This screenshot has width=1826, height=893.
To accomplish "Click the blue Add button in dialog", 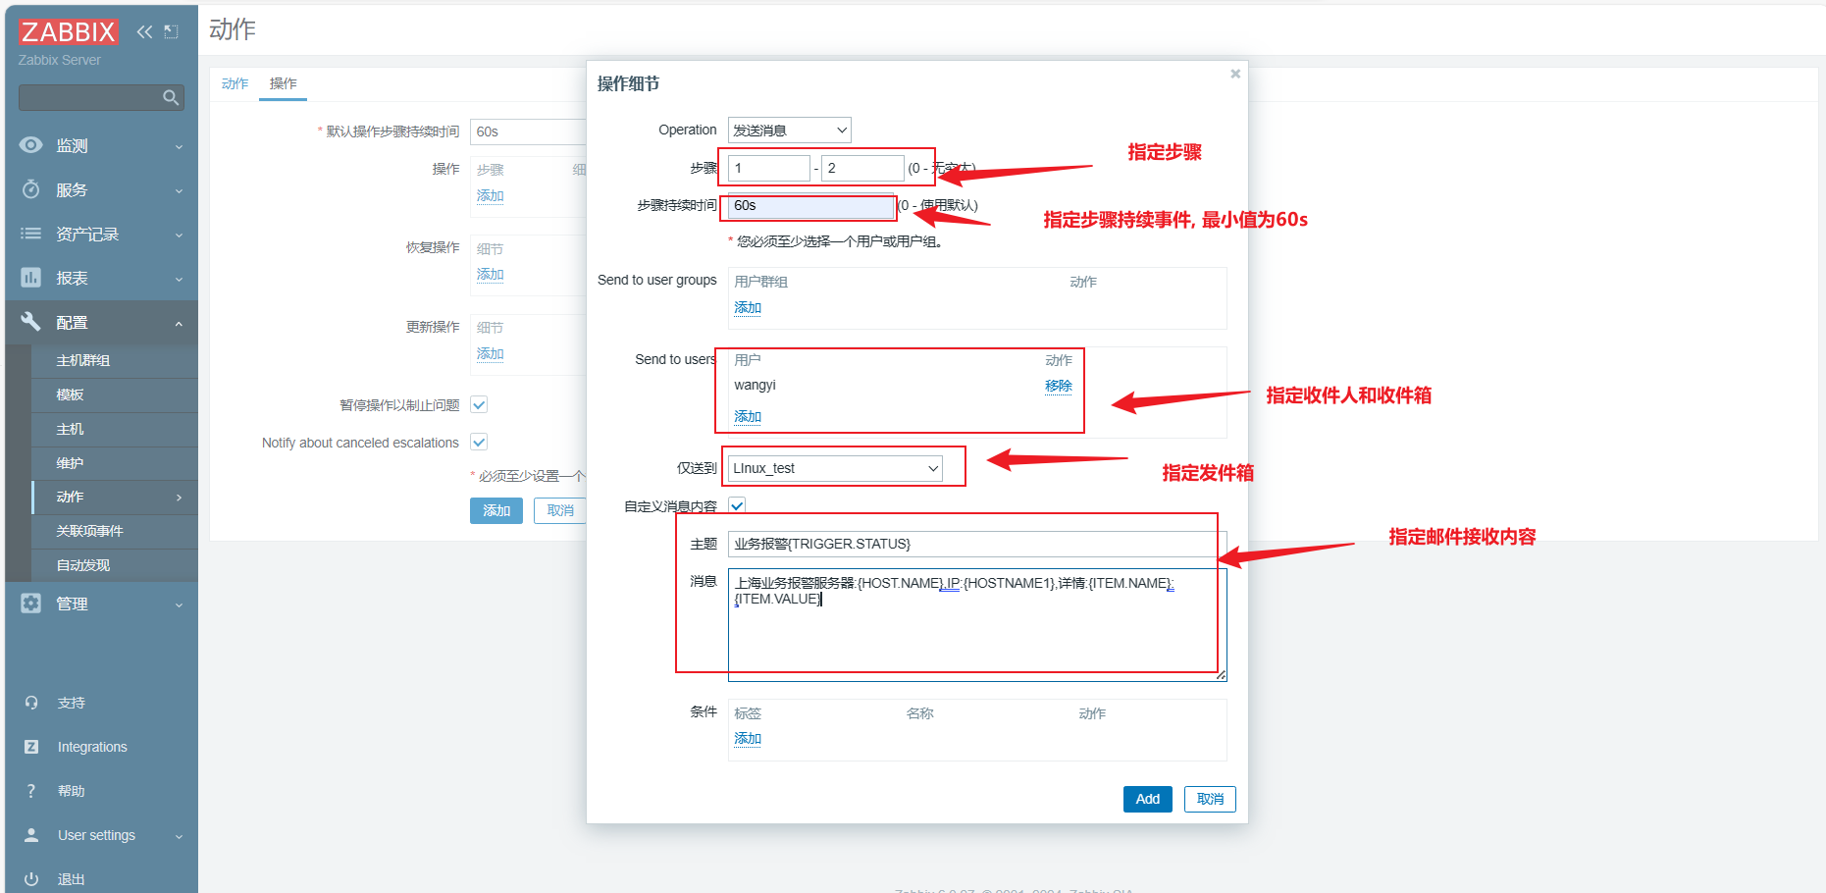I will [1148, 799].
